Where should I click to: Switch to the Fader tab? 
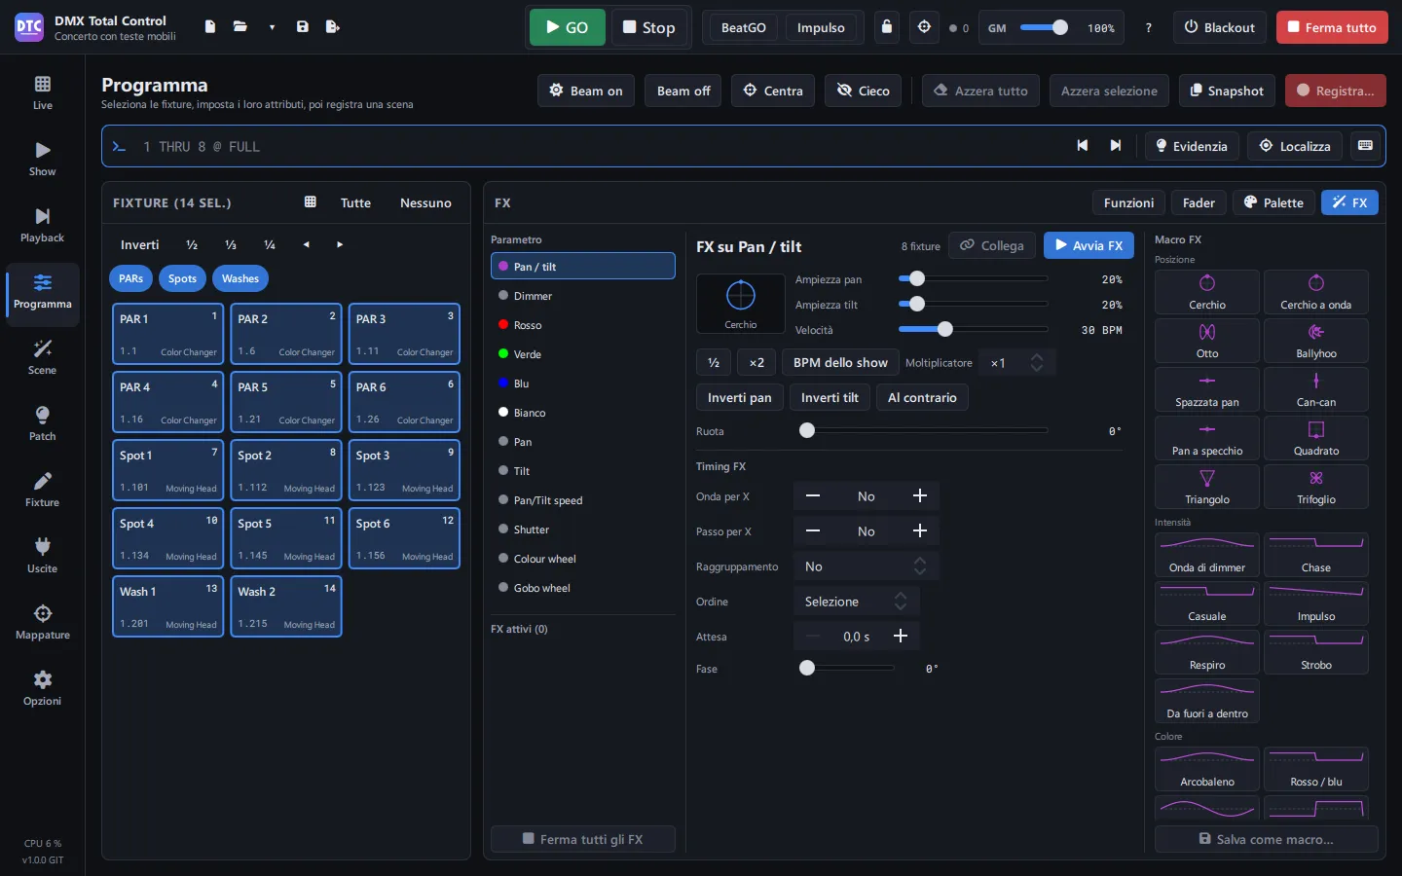[1199, 202]
